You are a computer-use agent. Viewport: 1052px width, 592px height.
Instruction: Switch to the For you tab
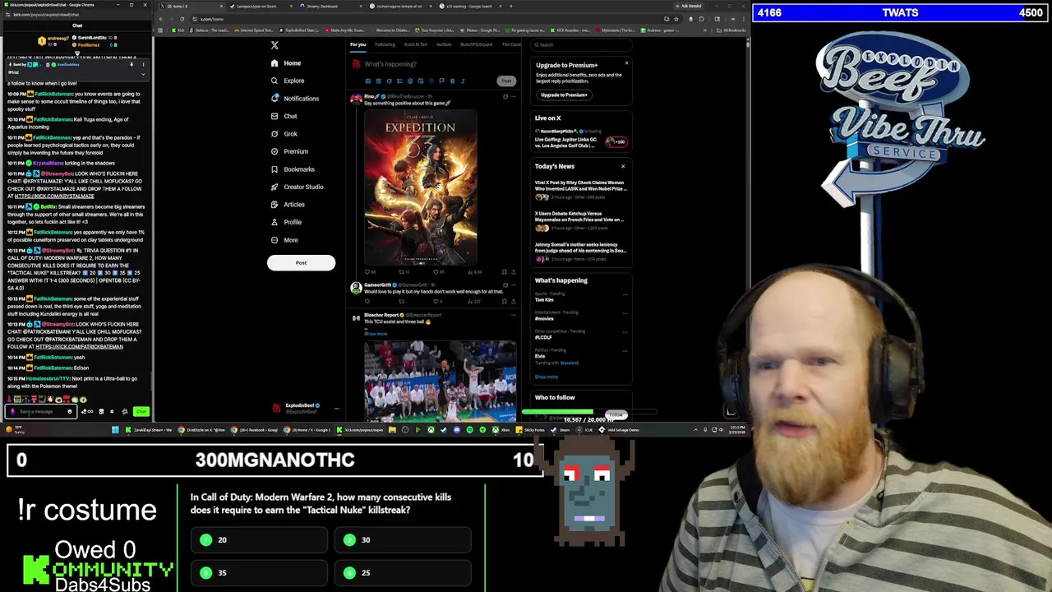(x=358, y=44)
